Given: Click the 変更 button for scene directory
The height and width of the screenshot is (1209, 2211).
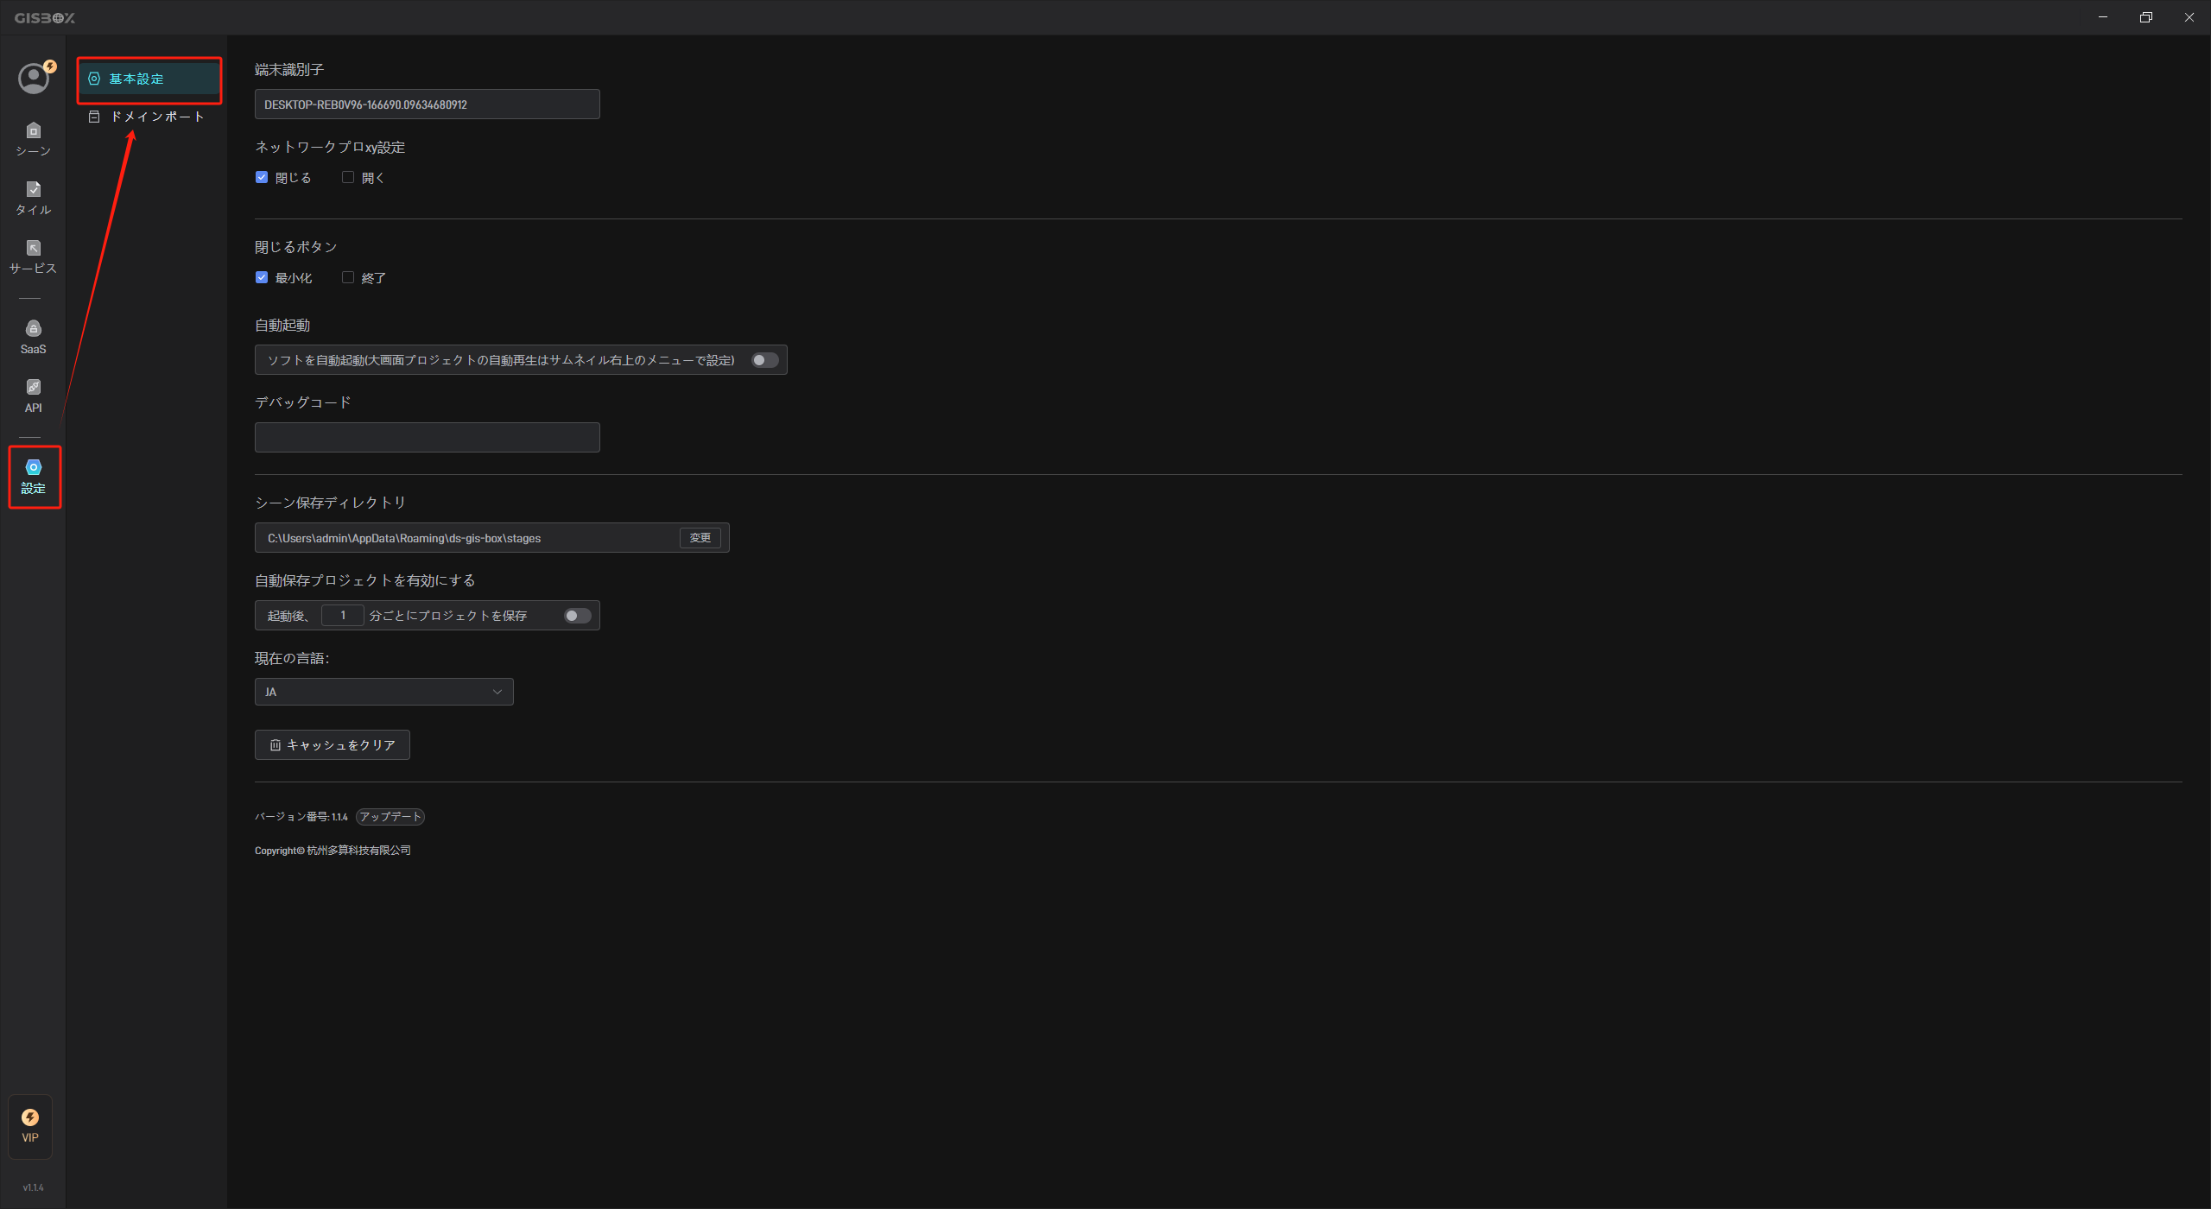Looking at the screenshot, I should pyautogui.click(x=700, y=538).
